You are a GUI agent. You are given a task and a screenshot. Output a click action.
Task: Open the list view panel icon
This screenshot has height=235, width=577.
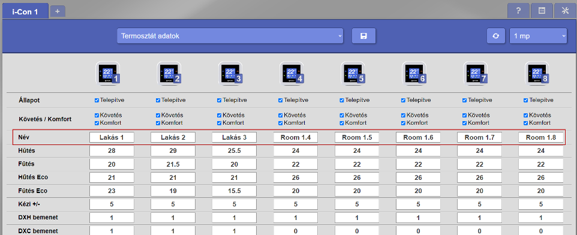542,11
